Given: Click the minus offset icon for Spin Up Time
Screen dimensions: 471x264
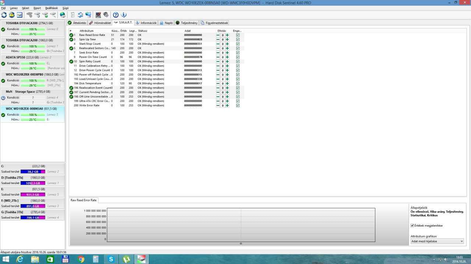Looking at the screenshot, I should 218,39.
